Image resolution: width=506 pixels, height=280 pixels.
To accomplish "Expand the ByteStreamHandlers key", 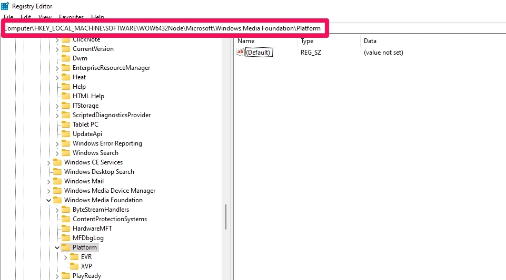I will 57,210.
